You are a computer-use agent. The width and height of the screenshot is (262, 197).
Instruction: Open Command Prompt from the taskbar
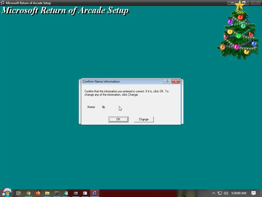click(x=57, y=193)
